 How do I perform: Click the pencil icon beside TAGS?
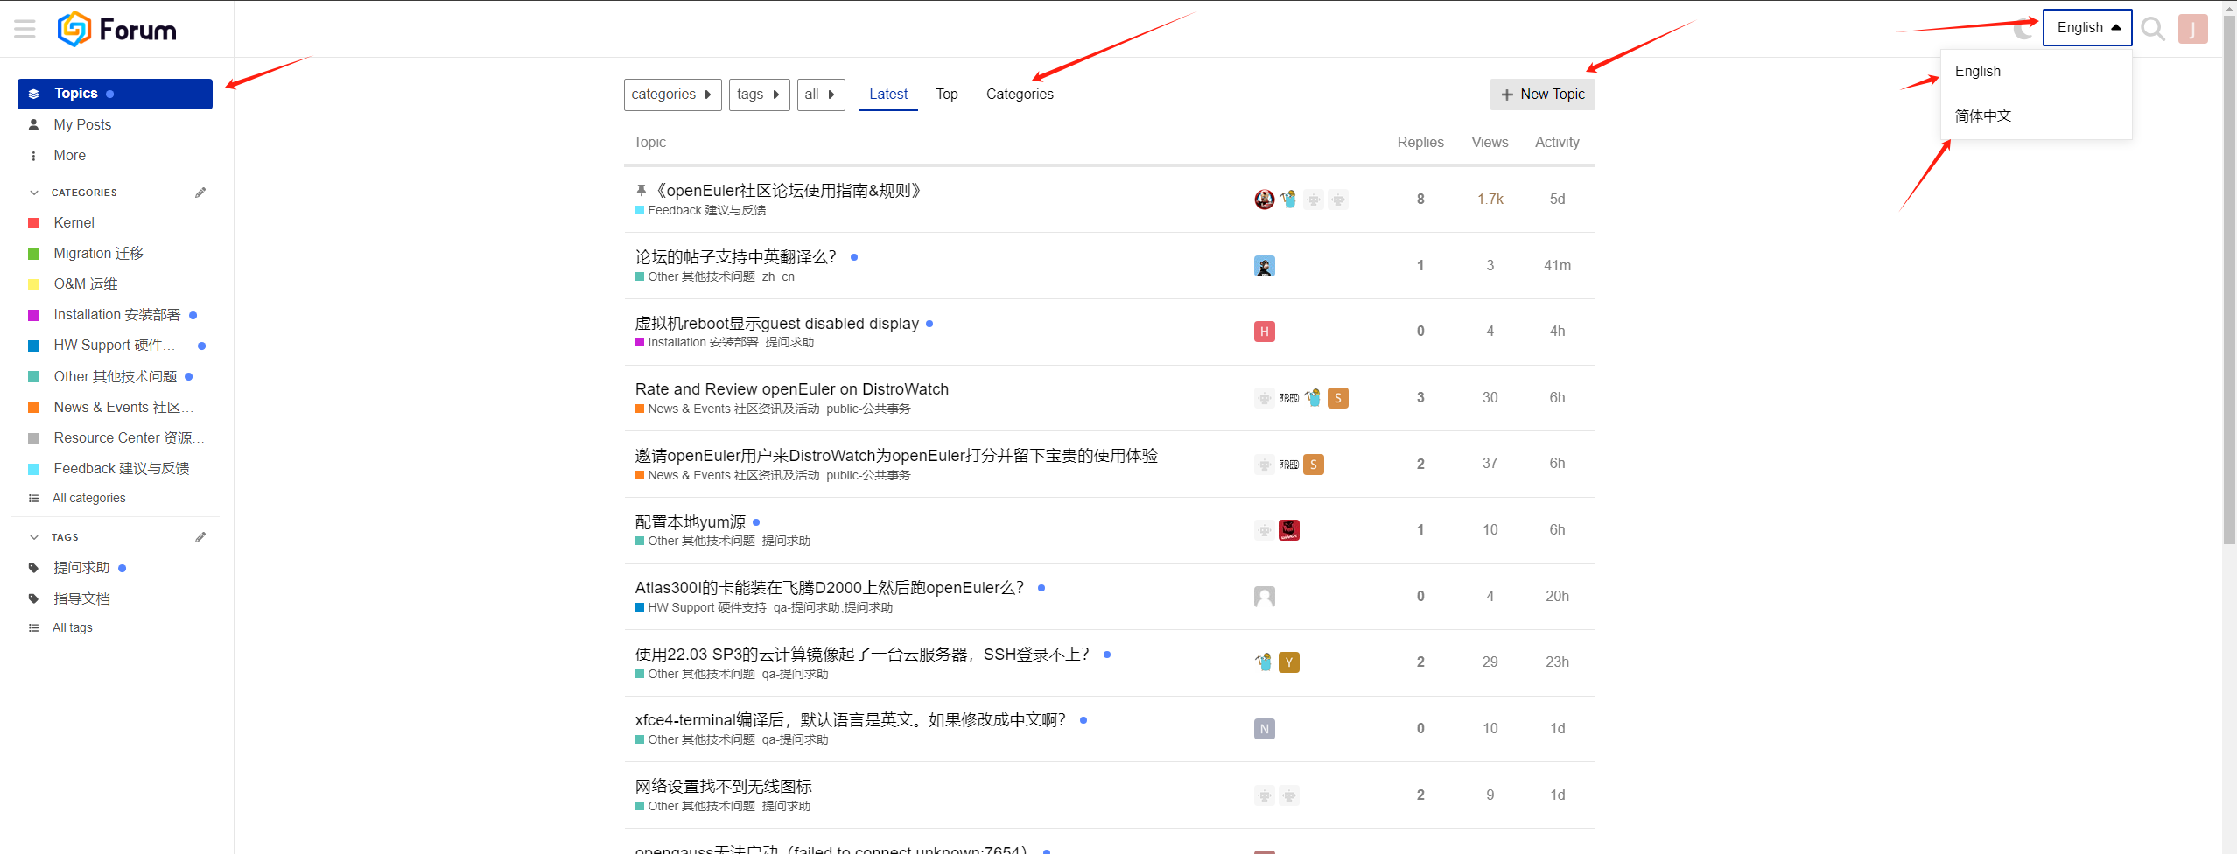(x=200, y=537)
